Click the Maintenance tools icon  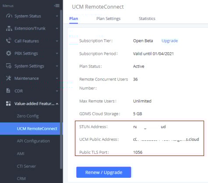(x=8, y=78)
